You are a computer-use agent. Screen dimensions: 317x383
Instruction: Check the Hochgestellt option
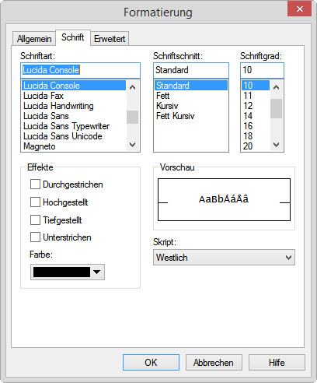35,202
